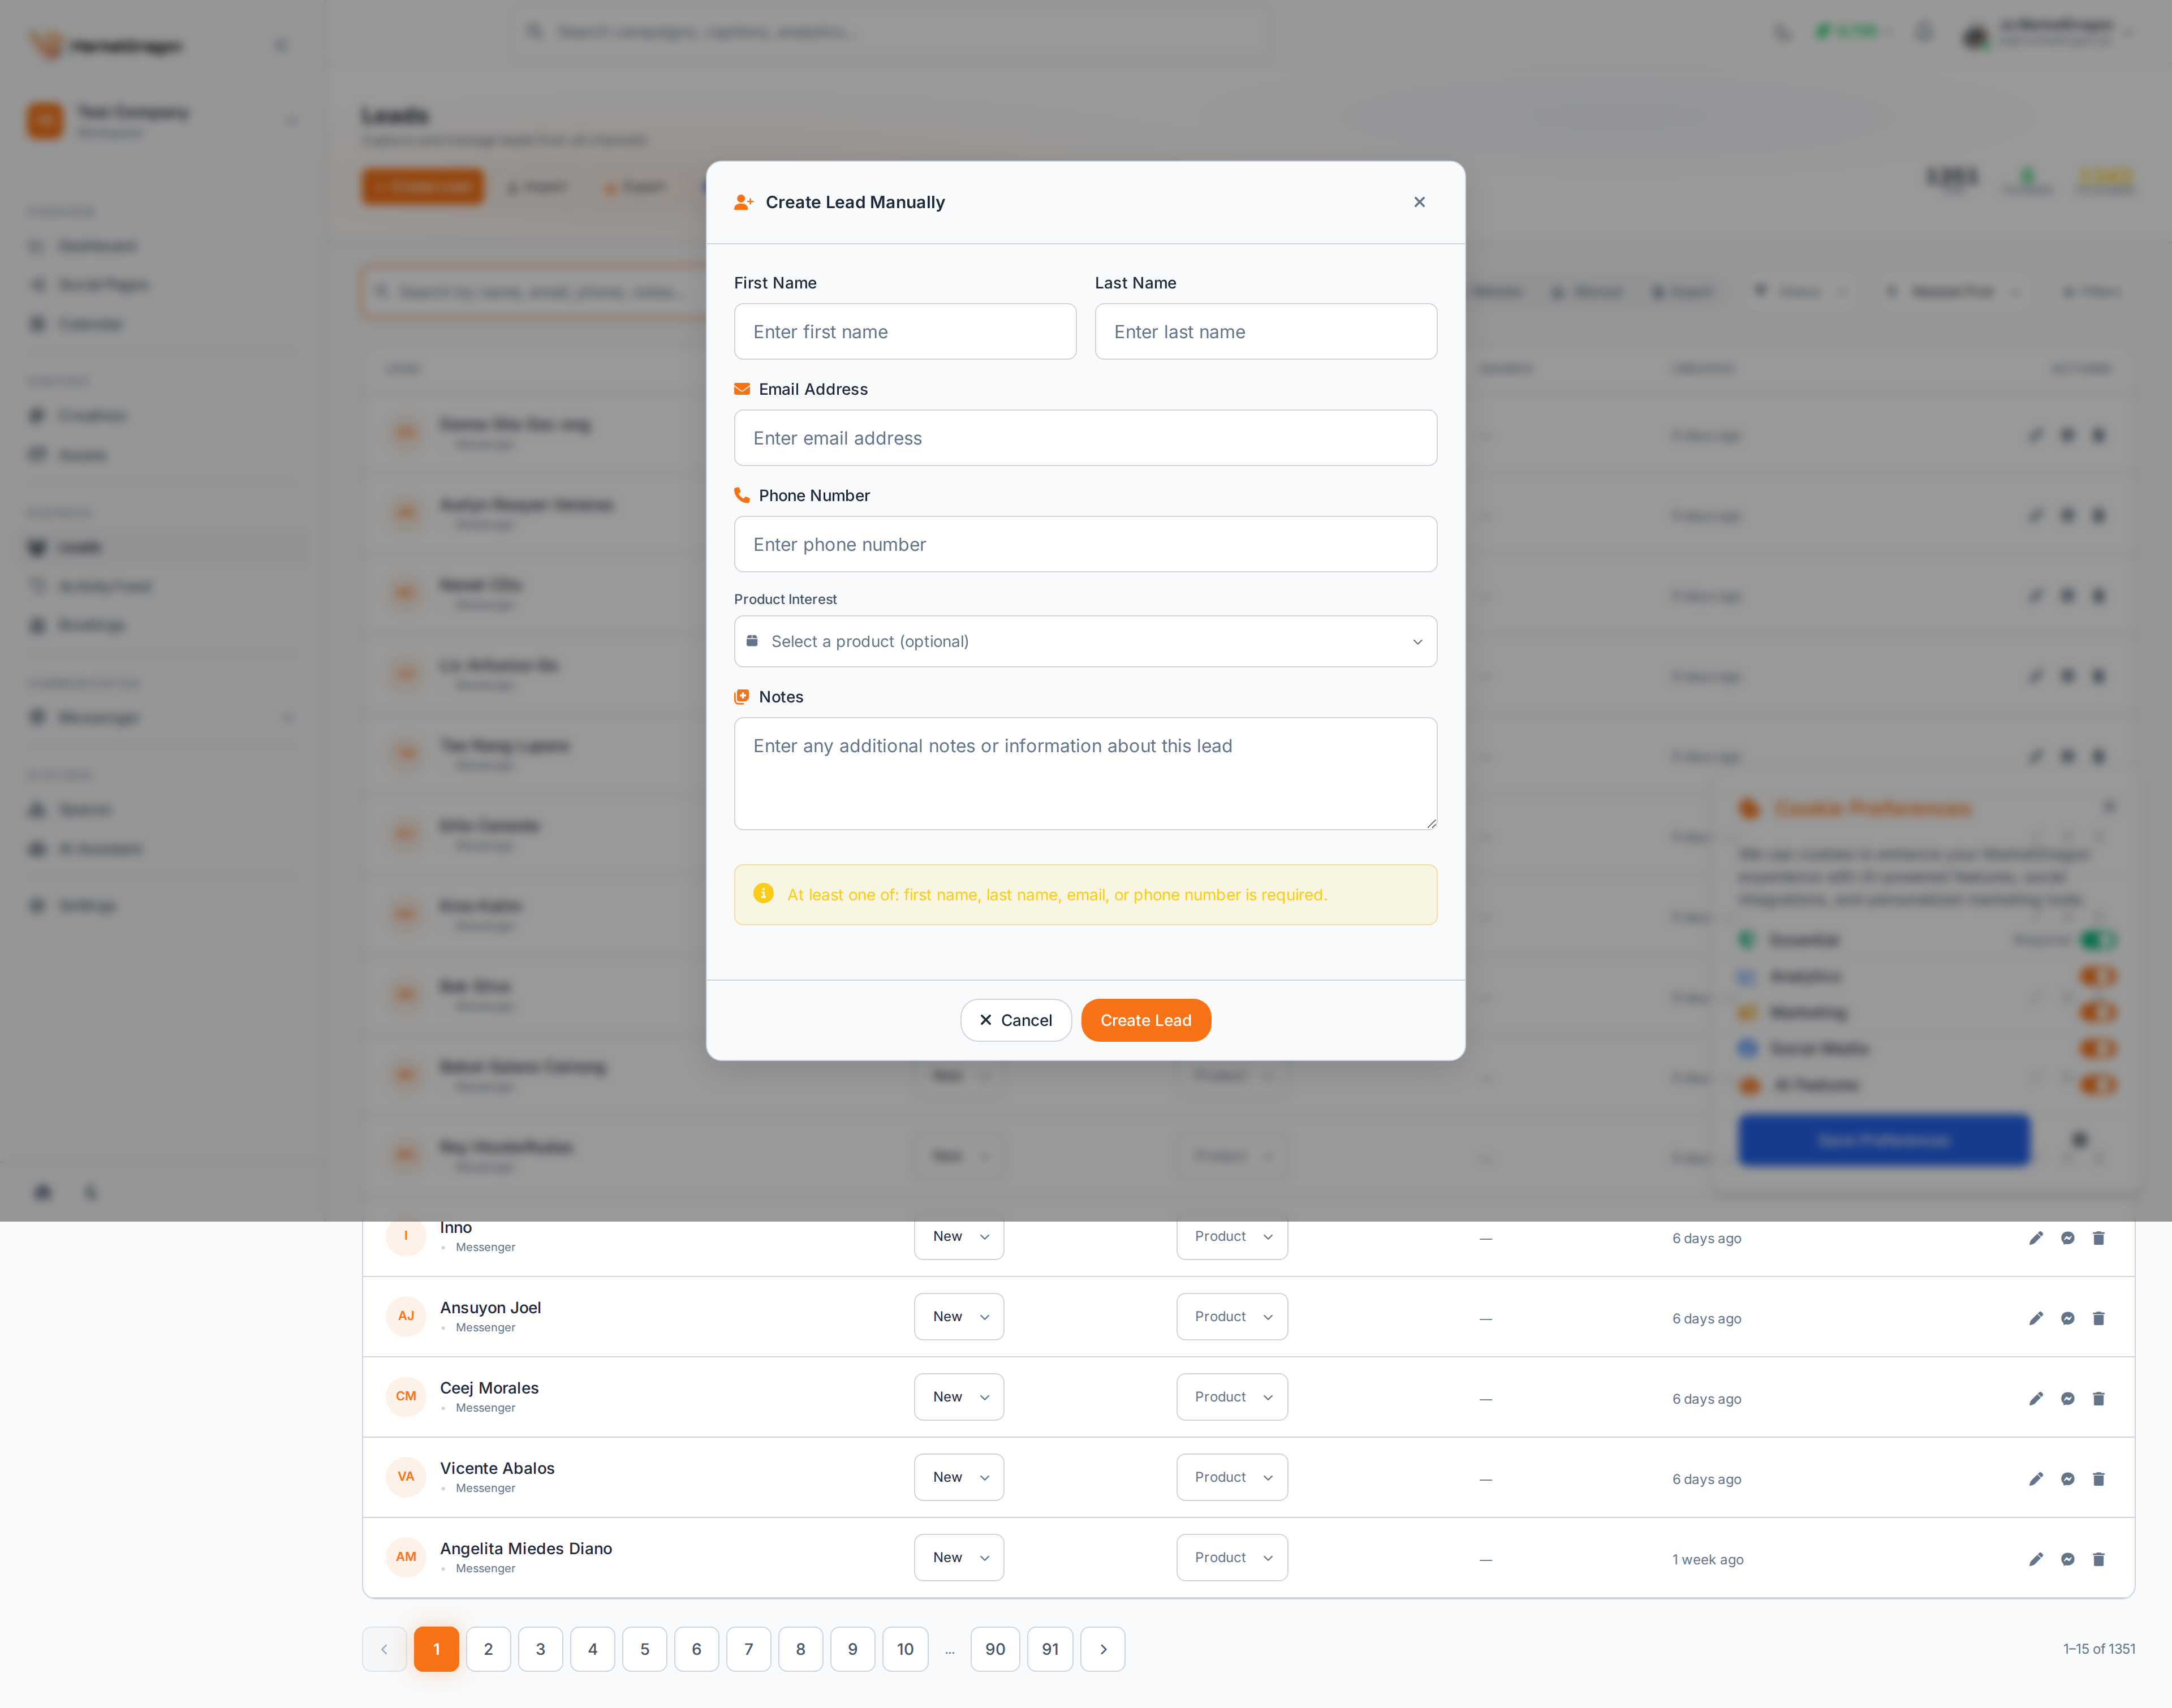Go to the previous page of leads

click(x=384, y=1649)
